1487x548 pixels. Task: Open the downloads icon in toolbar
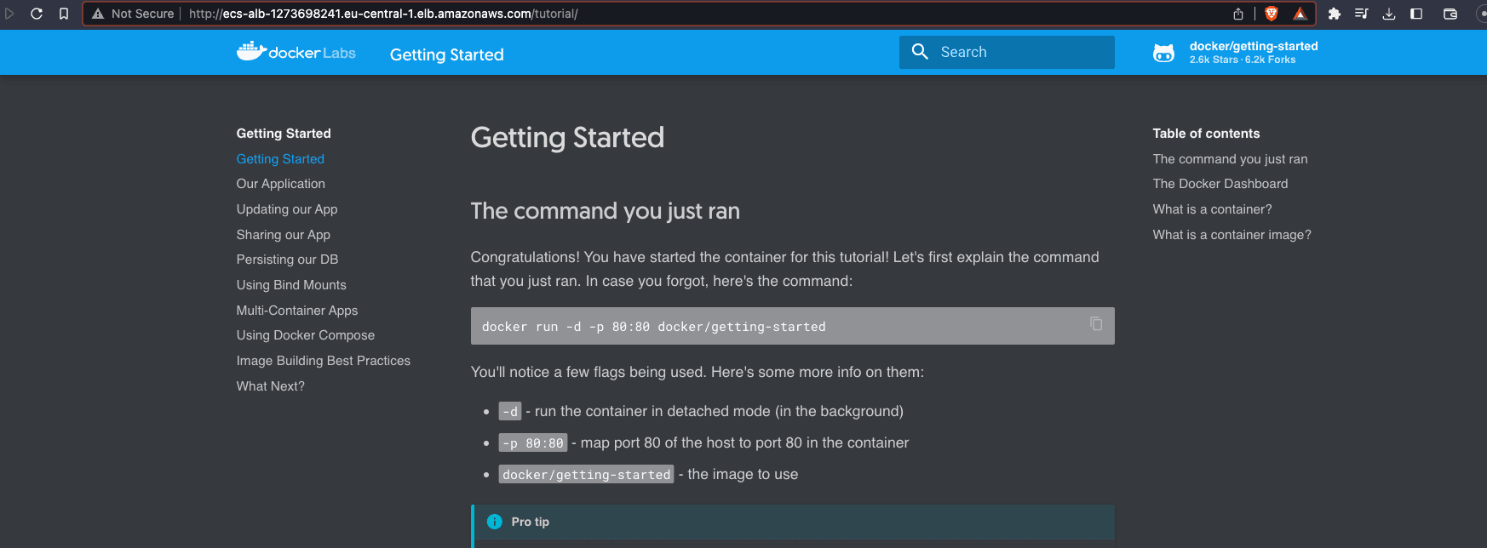[x=1389, y=14]
